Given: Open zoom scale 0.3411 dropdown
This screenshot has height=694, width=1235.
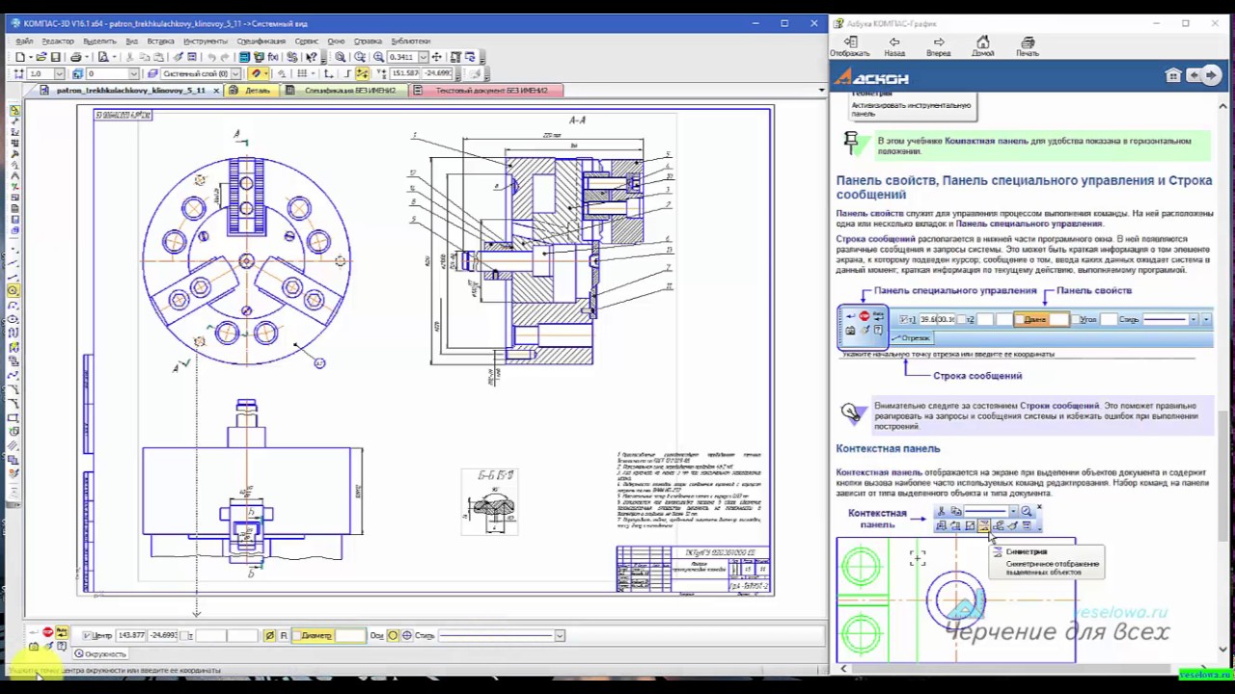Looking at the screenshot, I should [x=425, y=57].
